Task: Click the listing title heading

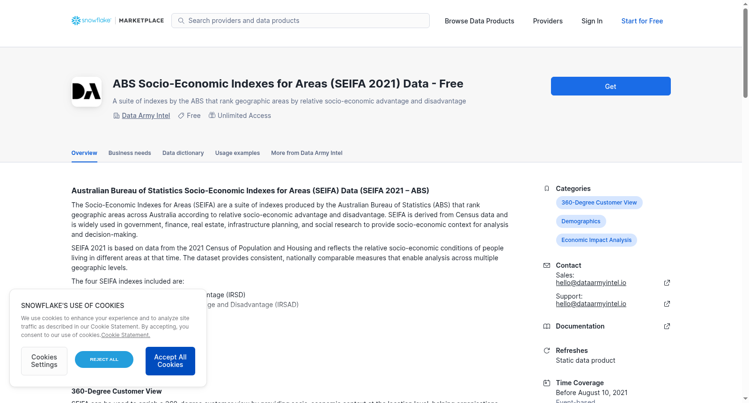Action: coord(288,84)
